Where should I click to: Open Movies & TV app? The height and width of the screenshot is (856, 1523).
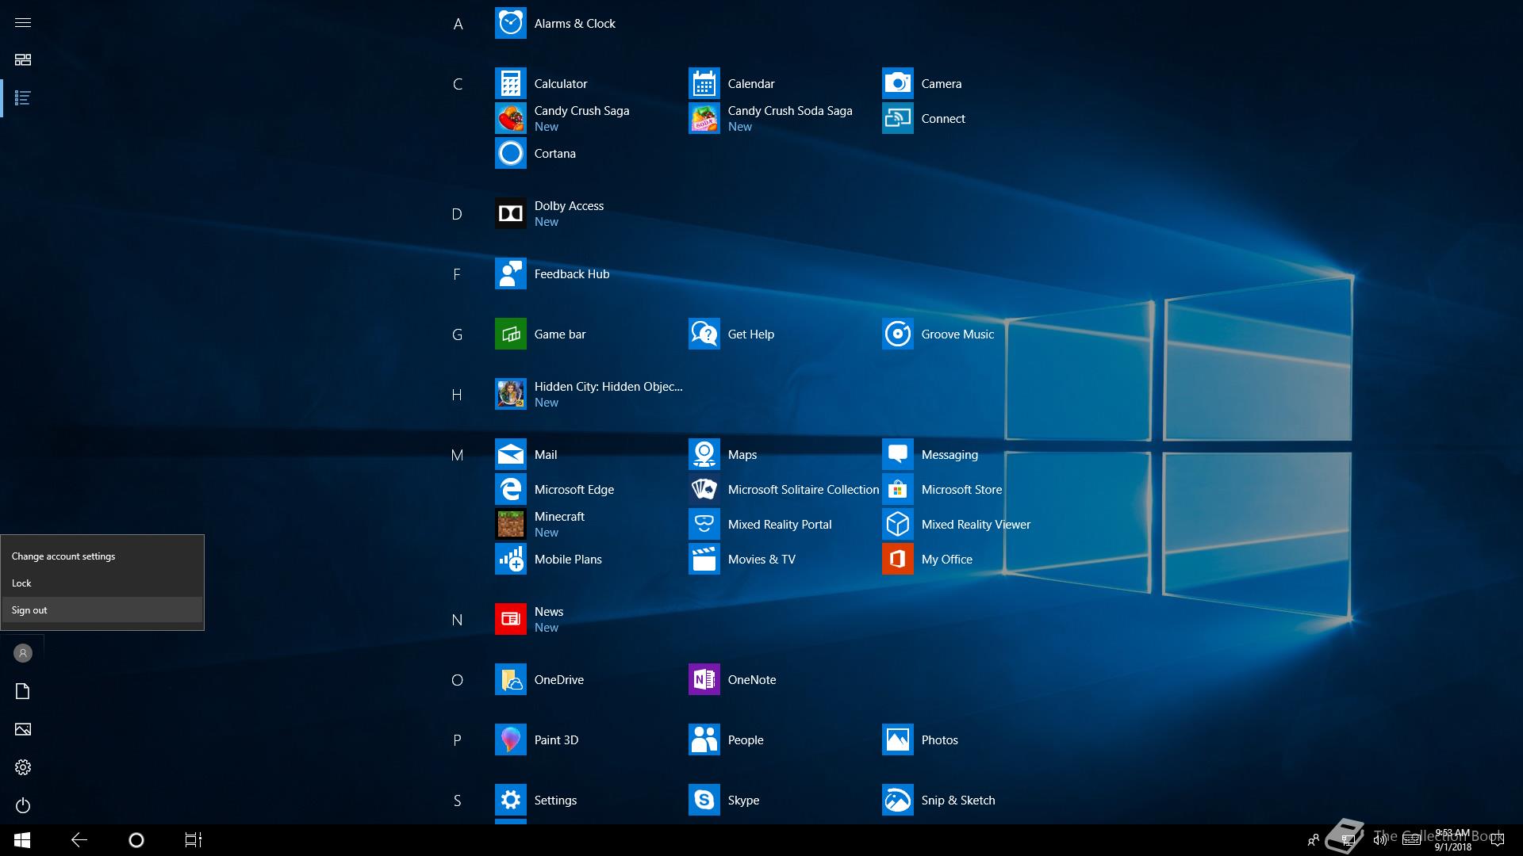[x=704, y=560]
